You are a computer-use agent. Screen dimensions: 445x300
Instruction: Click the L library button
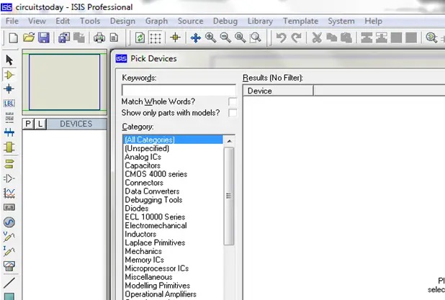tap(40, 124)
